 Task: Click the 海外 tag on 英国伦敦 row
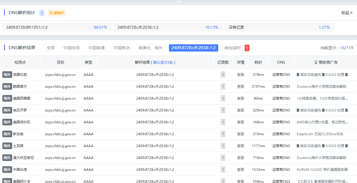point(7,75)
